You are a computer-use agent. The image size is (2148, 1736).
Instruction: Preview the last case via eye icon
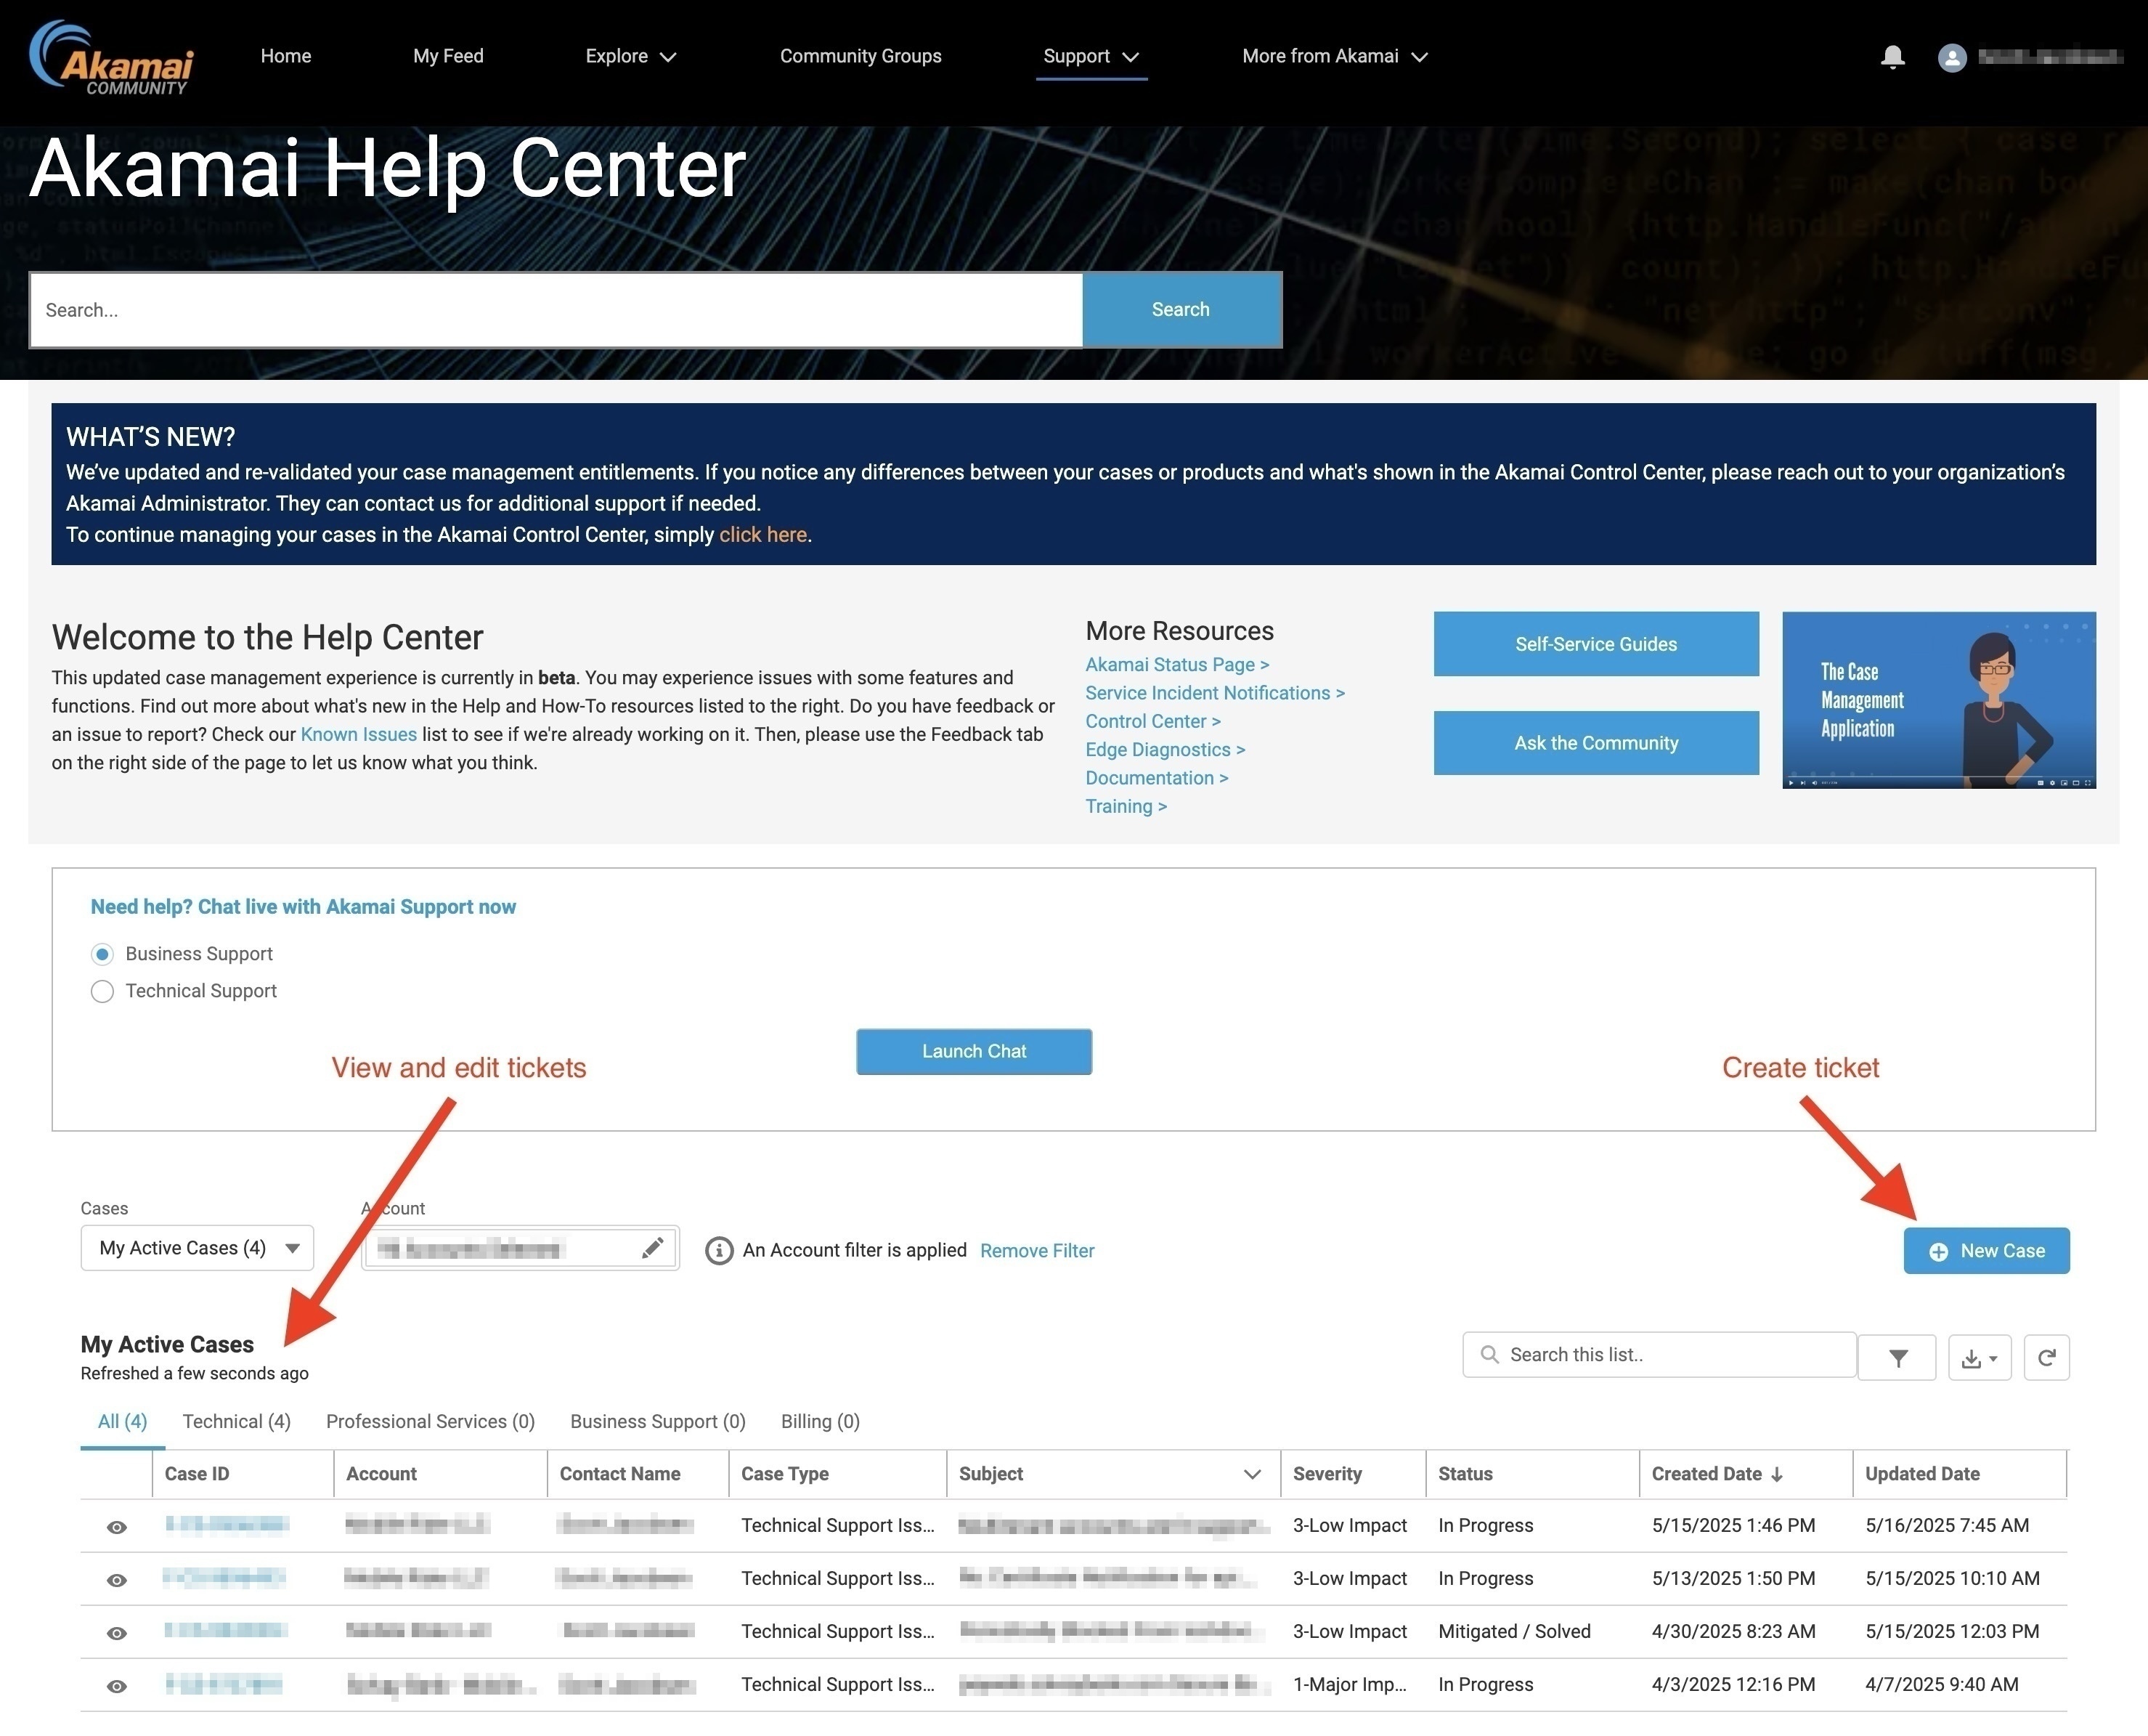tap(117, 1686)
